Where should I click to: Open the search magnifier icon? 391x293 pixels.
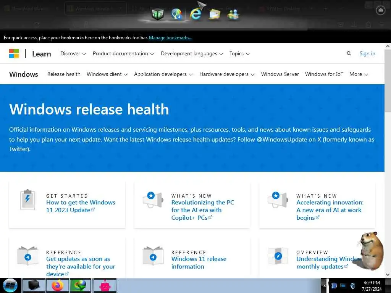[349, 53]
